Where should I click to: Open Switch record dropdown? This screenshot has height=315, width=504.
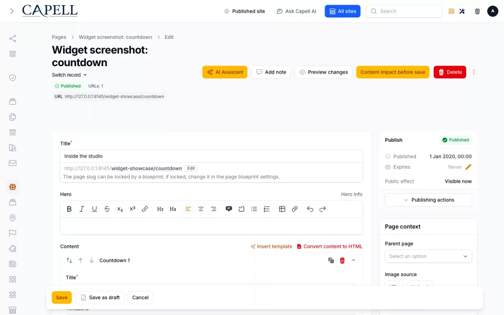69,75
